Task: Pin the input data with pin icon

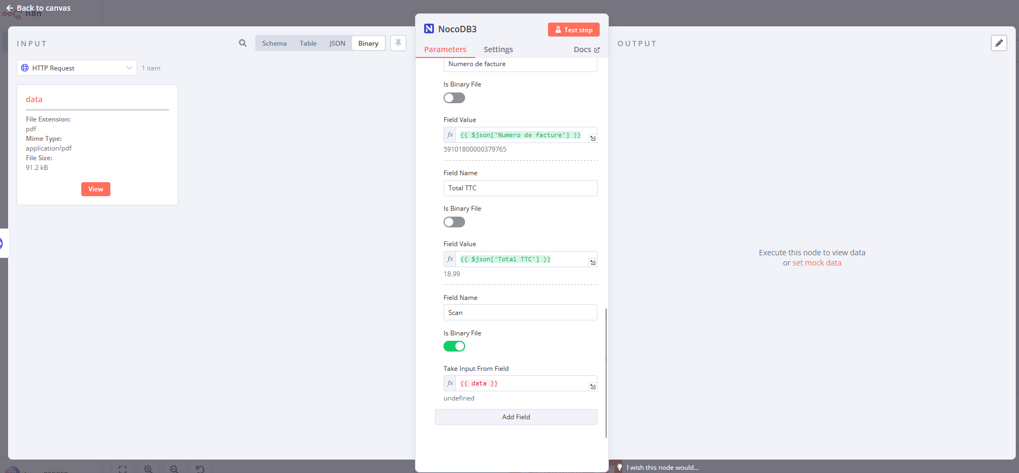Action: pos(398,43)
